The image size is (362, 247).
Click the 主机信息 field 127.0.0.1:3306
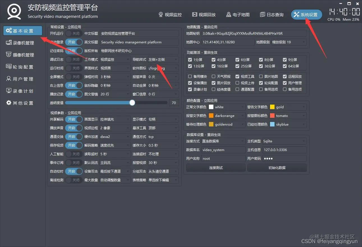[284, 150]
